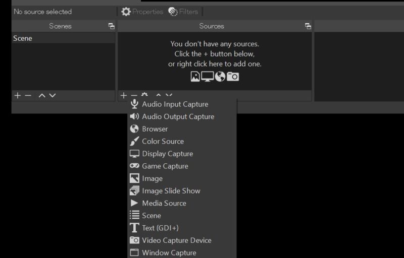Click the Game Capture gamepad icon

[134, 166]
